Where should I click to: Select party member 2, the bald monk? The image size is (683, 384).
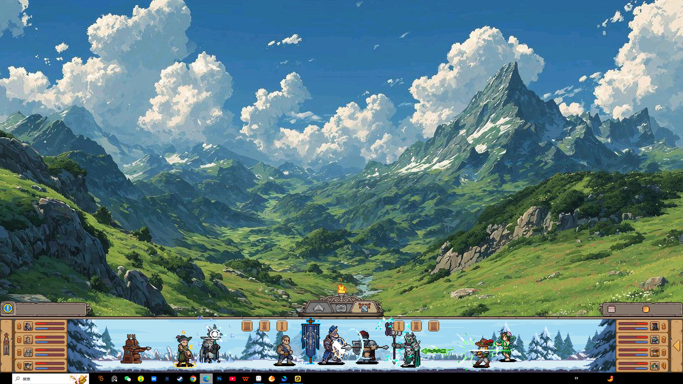[x=28, y=340]
